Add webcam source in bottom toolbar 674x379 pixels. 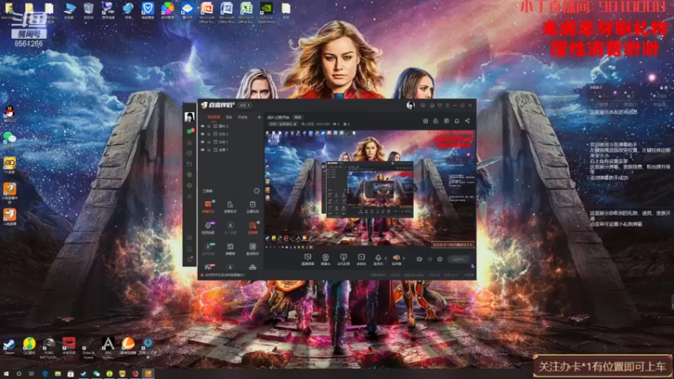click(x=325, y=259)
